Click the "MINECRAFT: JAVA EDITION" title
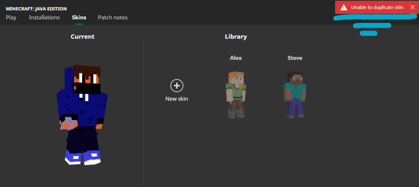The width and height of the screenshot is (419, 187). (36, 8)
